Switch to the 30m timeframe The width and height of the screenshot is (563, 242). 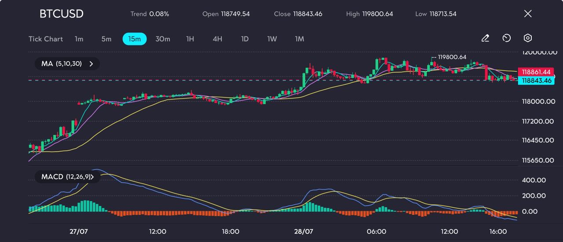point(163,39)
